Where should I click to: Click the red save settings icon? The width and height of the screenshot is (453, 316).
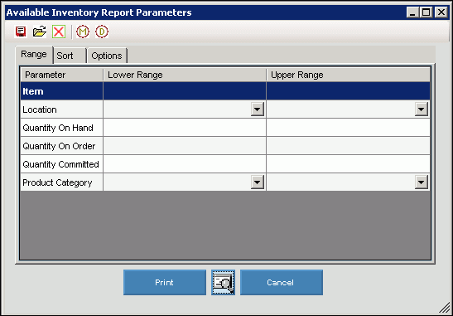[x=21, y=32]
